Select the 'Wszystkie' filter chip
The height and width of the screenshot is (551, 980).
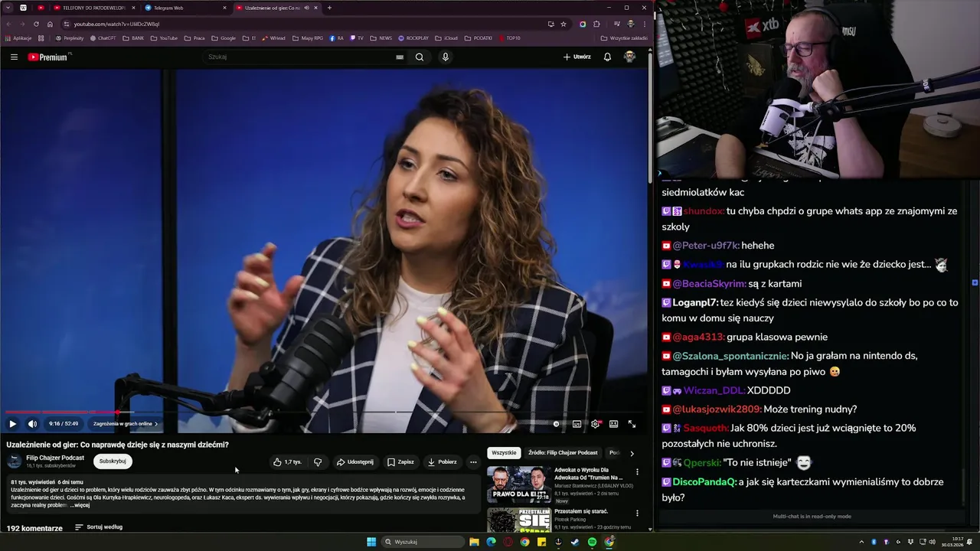[x=504, y=452]
